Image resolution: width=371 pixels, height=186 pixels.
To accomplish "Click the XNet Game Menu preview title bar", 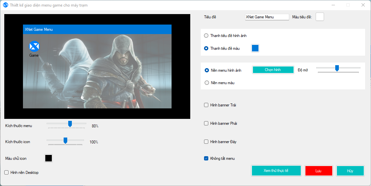I will click(97, 29).
